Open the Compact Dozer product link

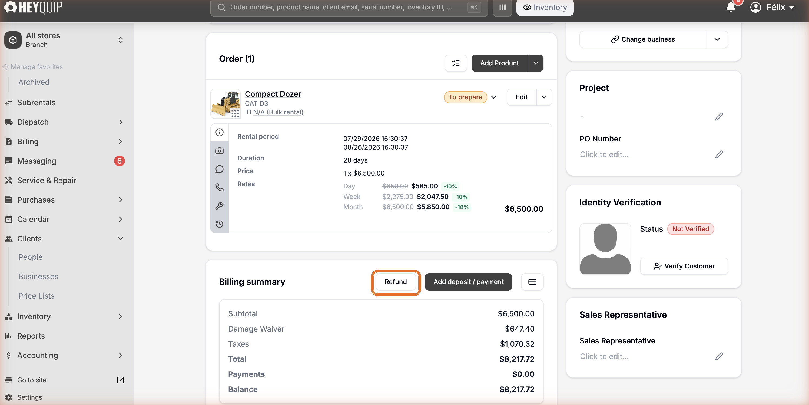tap(273, 94)
